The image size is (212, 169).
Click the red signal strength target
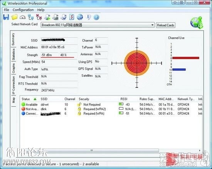pyautogui.click(x=137, y=63)
